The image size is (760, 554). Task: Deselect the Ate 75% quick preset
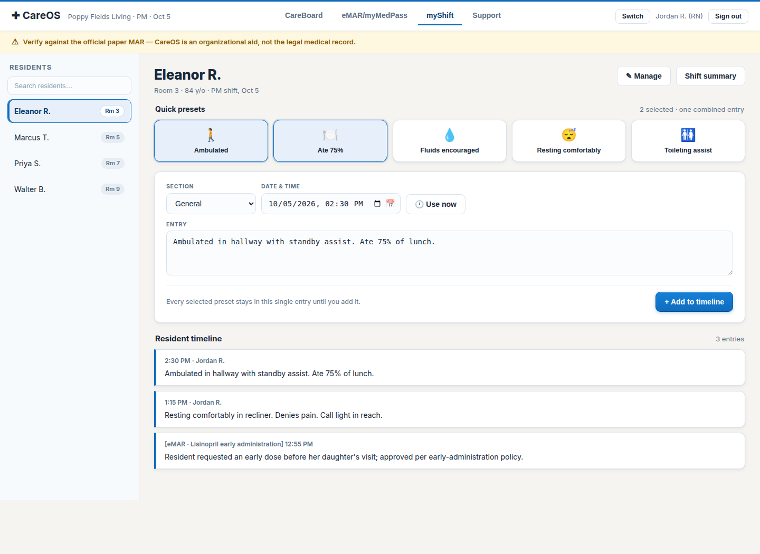click(x=330, y=141)
